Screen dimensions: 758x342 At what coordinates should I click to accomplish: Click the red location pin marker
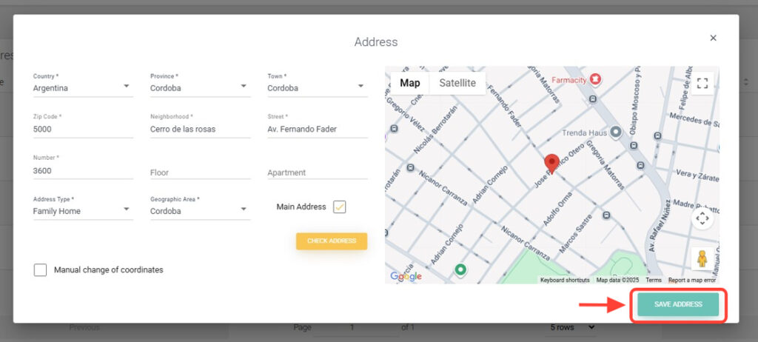pyautogui.click(x=551, y=164)
